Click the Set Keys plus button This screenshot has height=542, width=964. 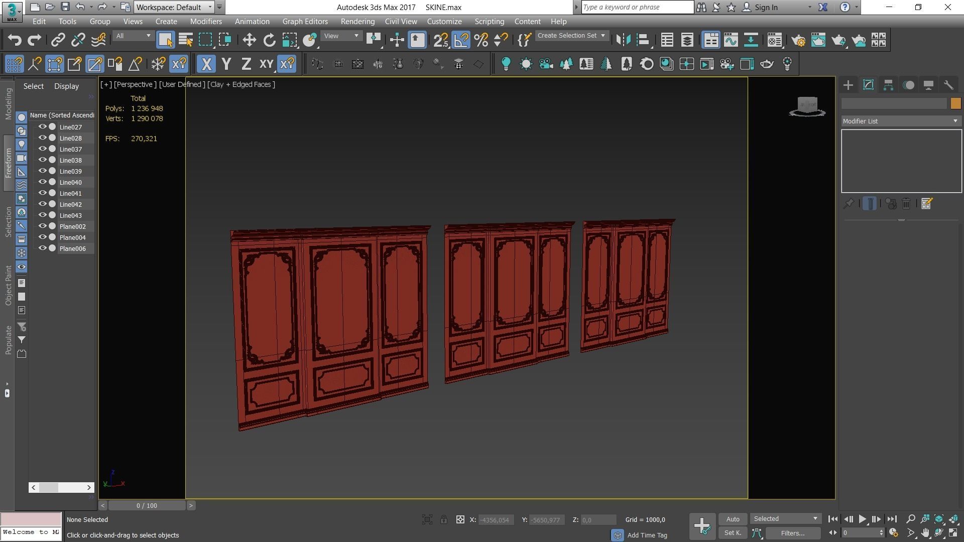pos(702,526)
